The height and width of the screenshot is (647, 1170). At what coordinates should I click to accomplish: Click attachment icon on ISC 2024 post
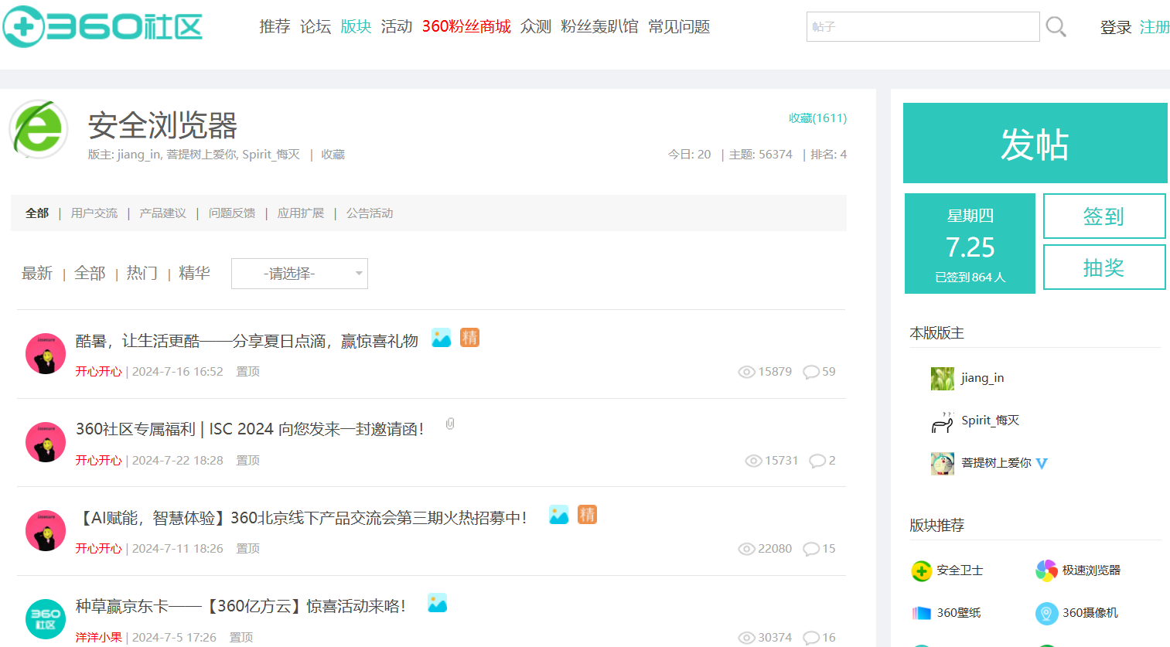450,424
